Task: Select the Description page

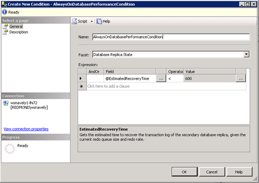Action: tap(18, 32)
